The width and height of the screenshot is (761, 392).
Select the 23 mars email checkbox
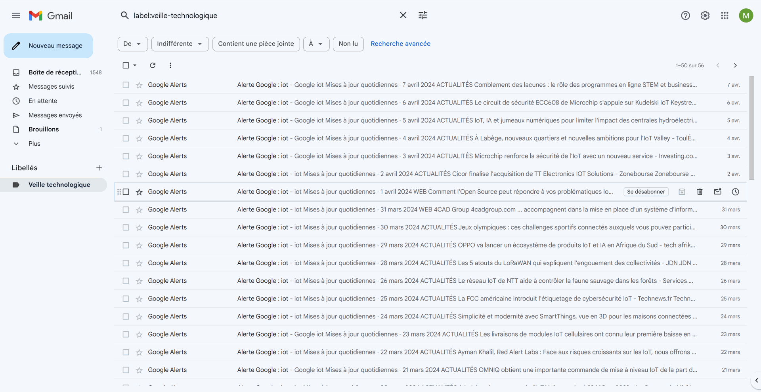point(126,334)
